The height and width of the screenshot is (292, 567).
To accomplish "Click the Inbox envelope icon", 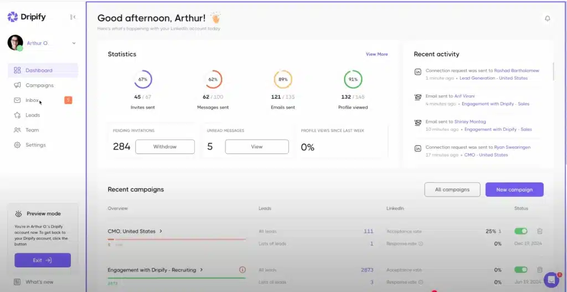I will point(17,100).
